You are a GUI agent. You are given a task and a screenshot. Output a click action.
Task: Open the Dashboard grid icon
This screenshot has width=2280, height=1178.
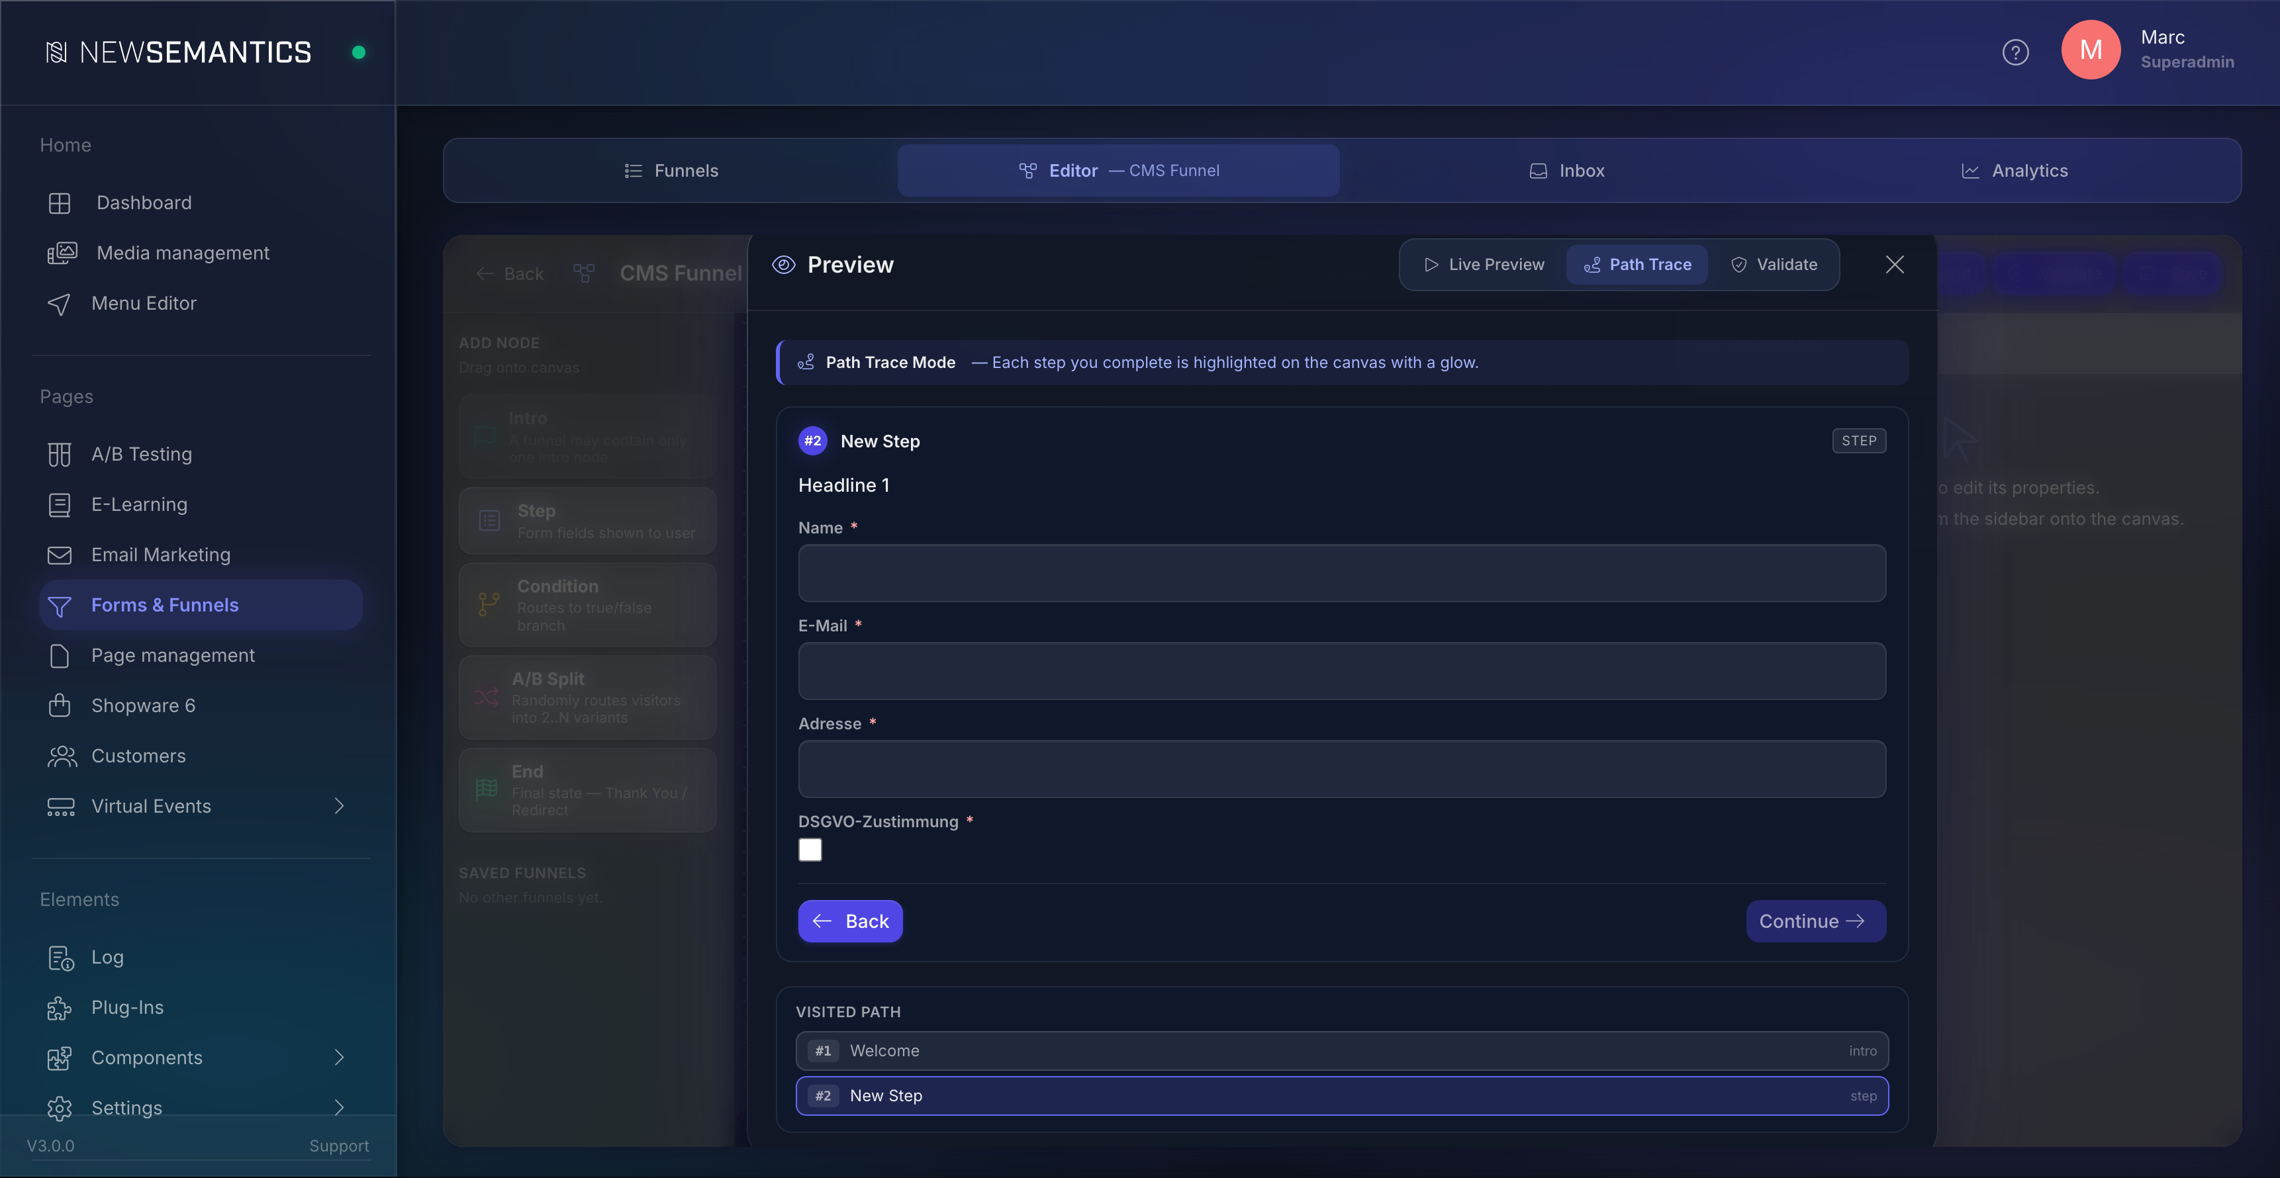tap(60, 203)
